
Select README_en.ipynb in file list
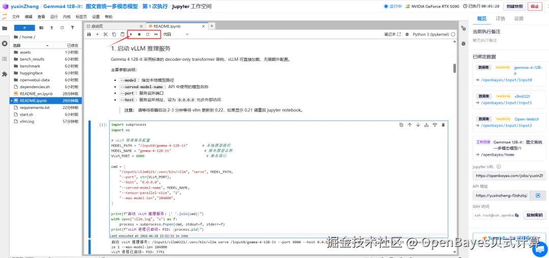(x=46, y=94)
